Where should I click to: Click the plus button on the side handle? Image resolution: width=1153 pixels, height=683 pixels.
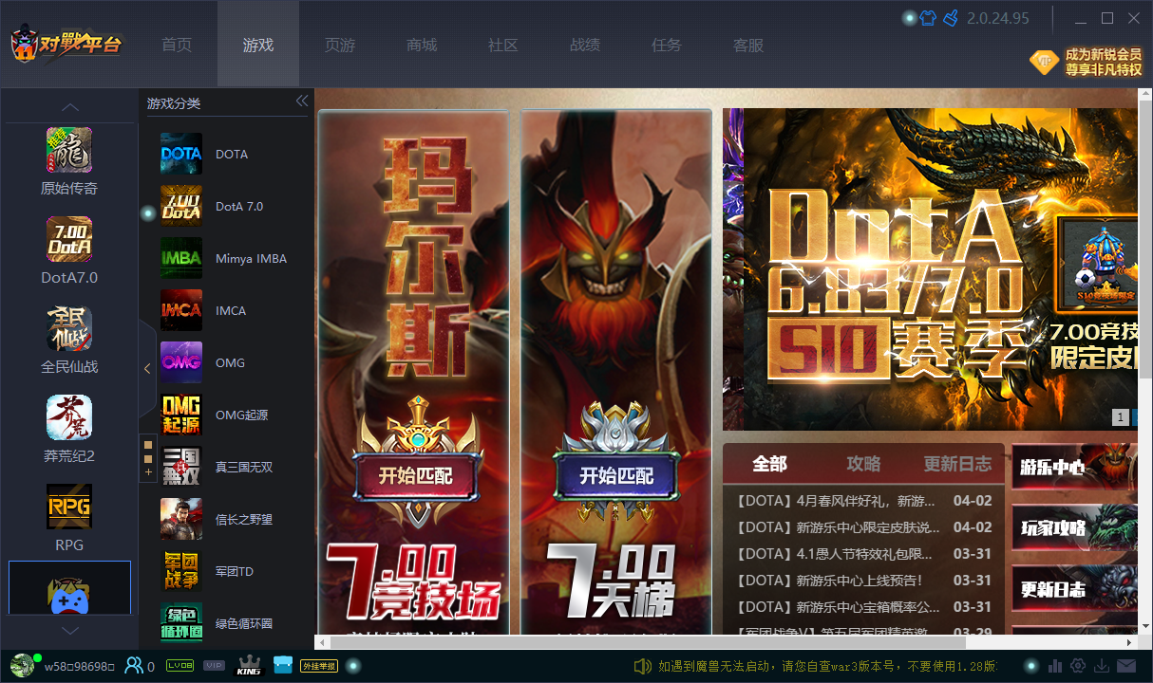tap(148, 471)
